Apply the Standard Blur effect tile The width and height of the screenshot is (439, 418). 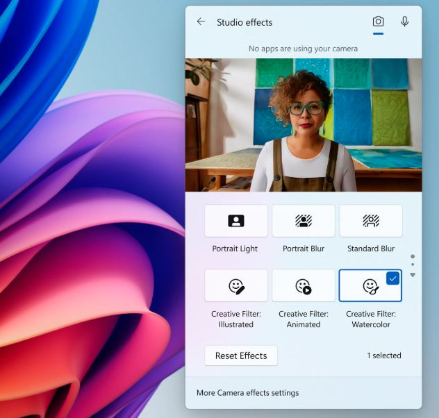tap(370, 221)
